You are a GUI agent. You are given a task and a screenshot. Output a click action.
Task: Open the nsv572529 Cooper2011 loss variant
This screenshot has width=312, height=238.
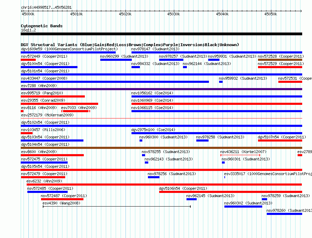pos(281,64)
